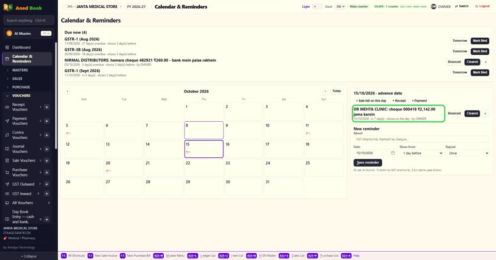
Task: Select October 5 in the calendar
Action: click(84, 130)
